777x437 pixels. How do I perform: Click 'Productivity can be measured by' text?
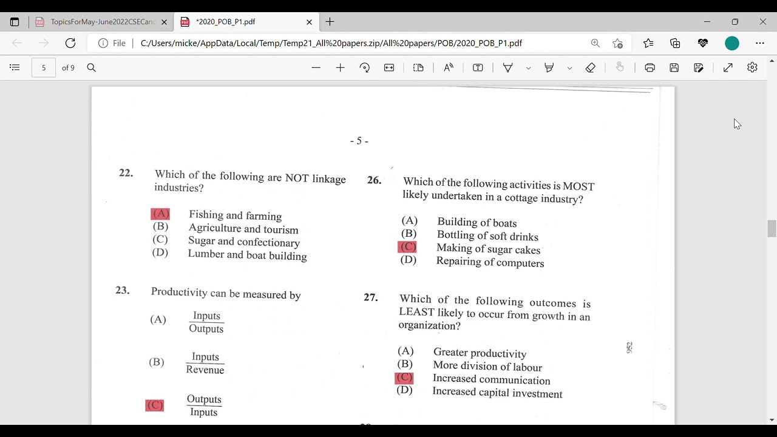[x=226, y=293]
